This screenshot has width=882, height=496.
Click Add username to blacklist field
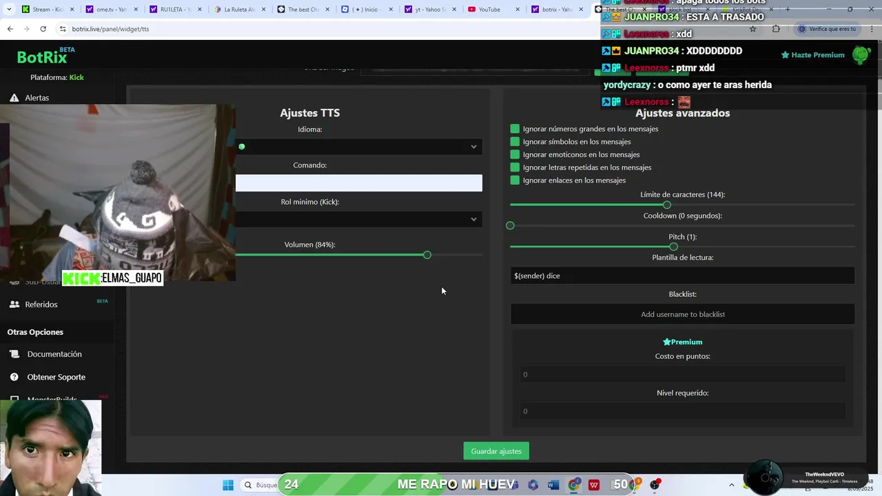[682, 314]
